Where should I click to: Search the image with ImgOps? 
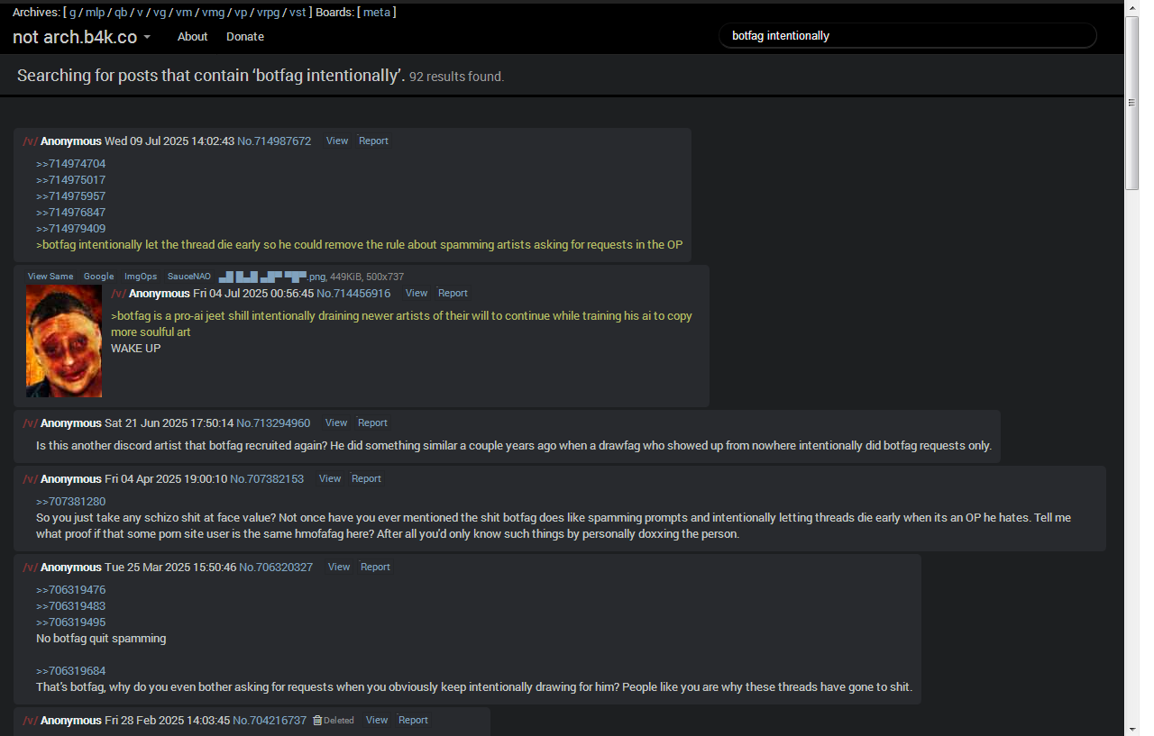141,277
